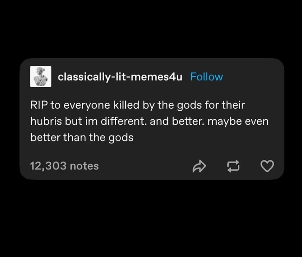Open the post text about hubris and gods
Viewport: 302px width, 257px height.
tap(149, 121)
